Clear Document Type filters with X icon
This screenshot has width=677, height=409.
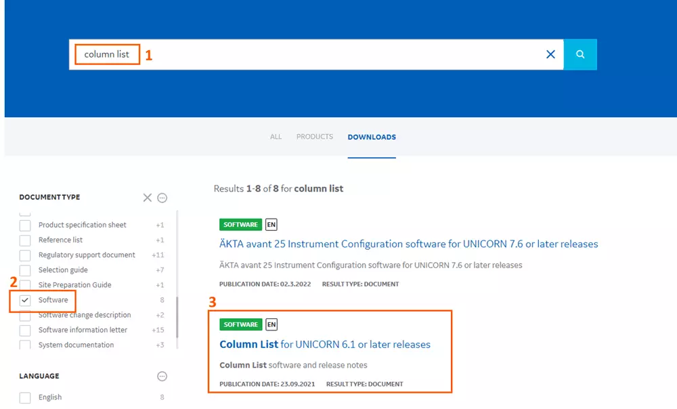[147, 198]
